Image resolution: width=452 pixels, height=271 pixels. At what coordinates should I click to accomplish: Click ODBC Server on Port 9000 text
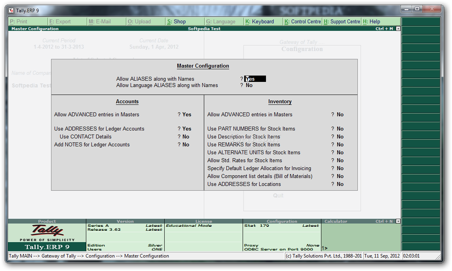pyautogui.click(x=279, y=249)
